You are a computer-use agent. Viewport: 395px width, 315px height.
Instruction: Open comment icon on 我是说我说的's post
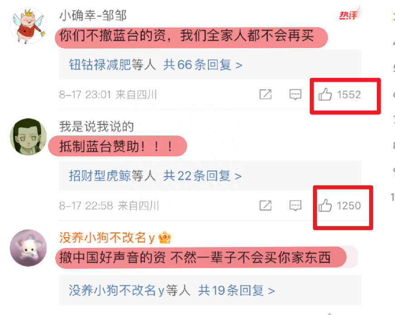295,206
